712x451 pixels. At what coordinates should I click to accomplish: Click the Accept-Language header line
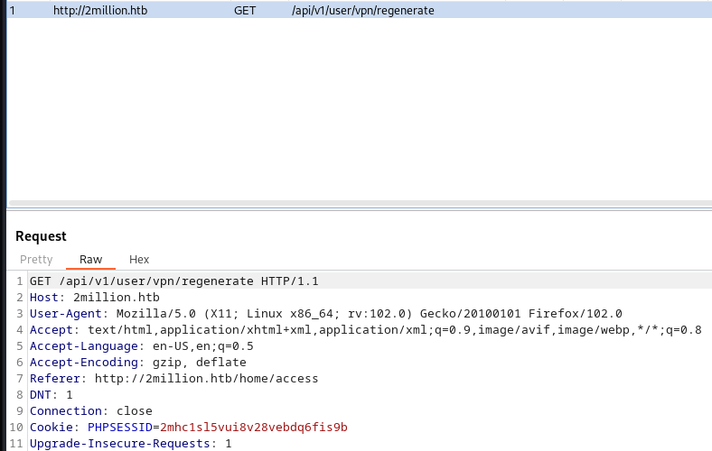(141, 346)
